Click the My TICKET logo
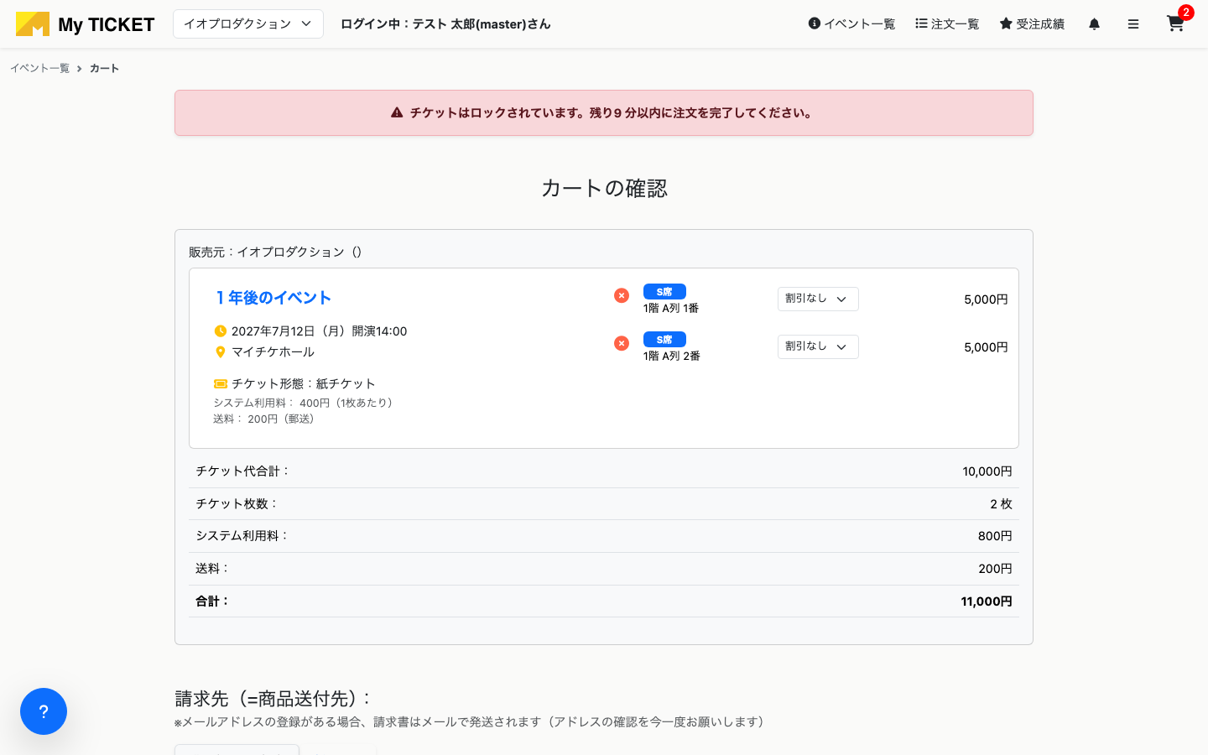 click(85, 24)
